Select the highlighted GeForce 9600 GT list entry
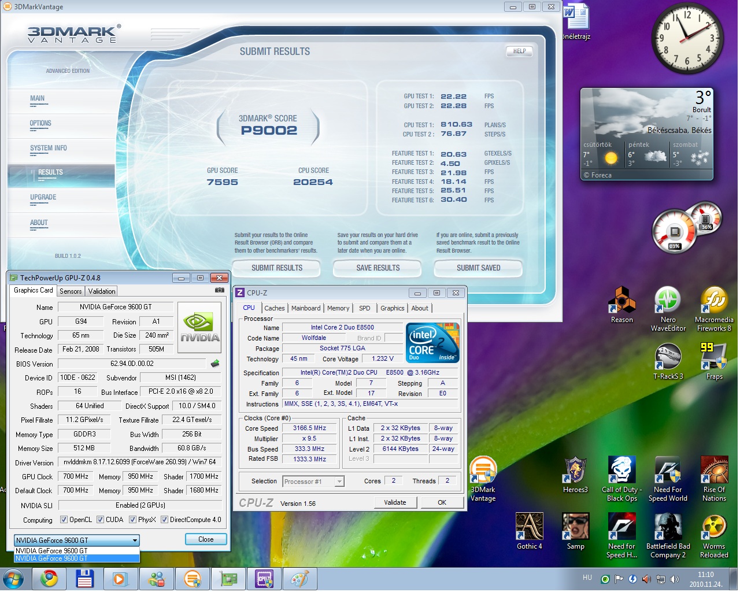This screenshot has width=740, height=592. click(x=76, y=558)
